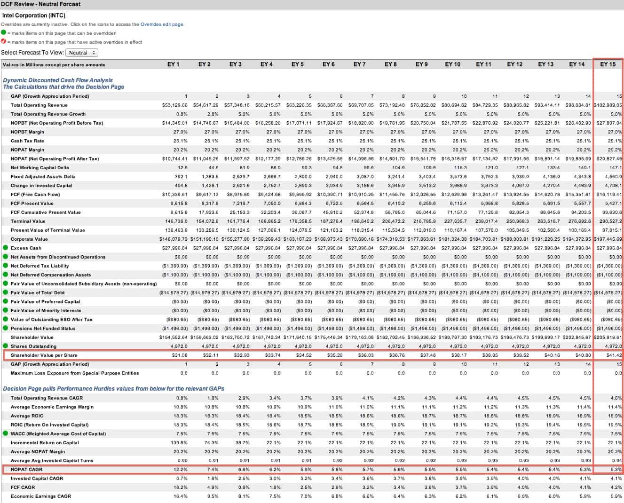Click the Intel Corporation (INTC) heading
Viewport: 624px width, 503px height.
click(33, 16)
